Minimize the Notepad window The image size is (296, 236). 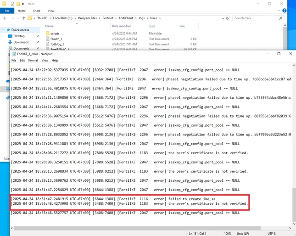pos(267,54)
